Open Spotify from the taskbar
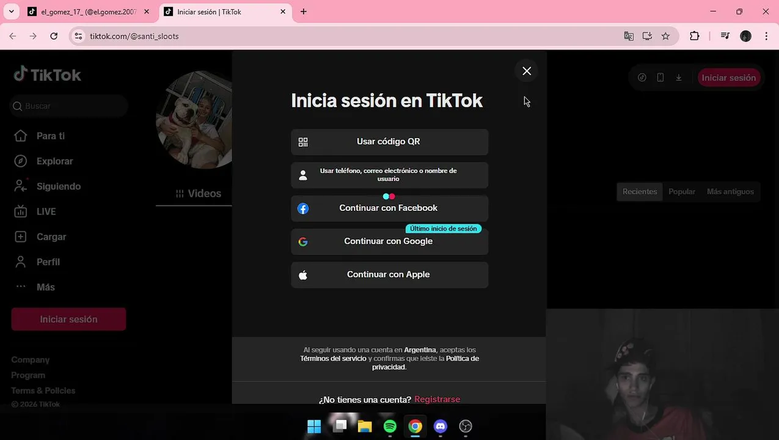This screenshot has width=779, height=440. (390, 427)
